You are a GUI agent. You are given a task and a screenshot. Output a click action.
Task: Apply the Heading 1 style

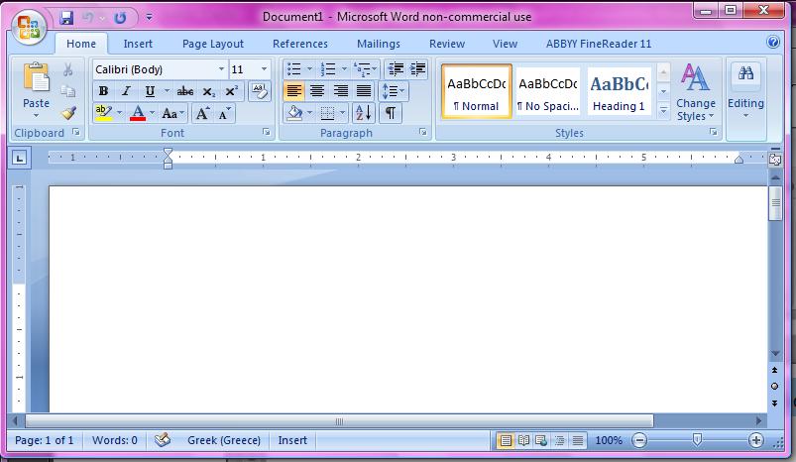(x=620, y=92)
